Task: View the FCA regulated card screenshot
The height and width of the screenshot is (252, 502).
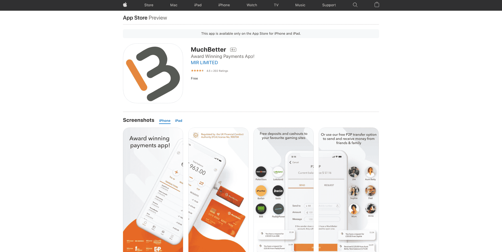Action: pyautogui.click(x=218, y=190)
